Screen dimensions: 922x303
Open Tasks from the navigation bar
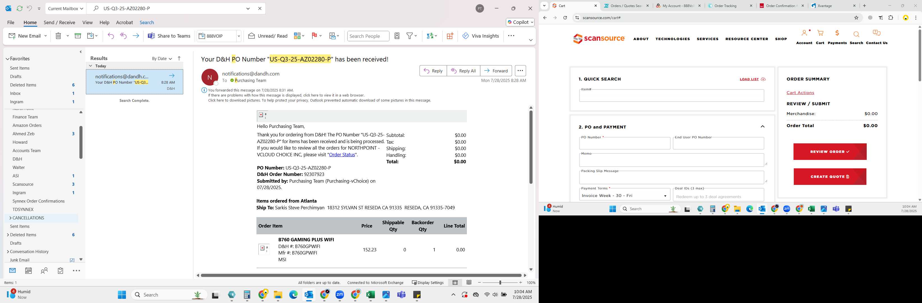click(61, 271)
